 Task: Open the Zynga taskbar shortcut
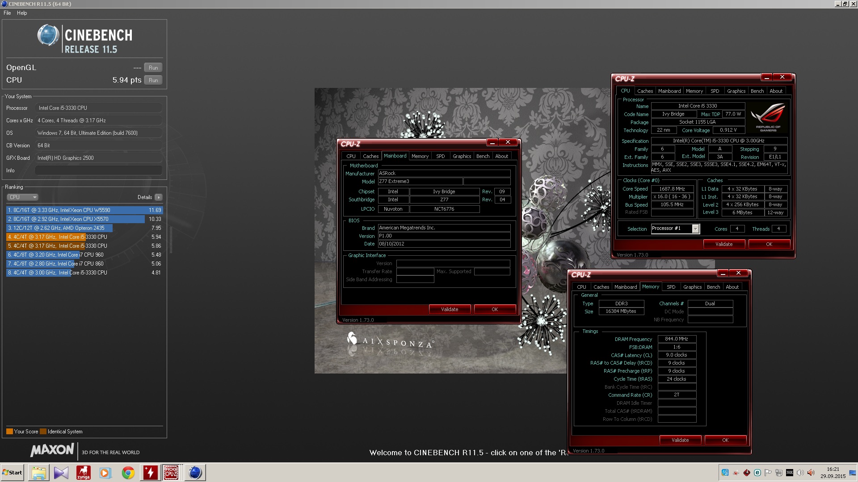[83, 473]
